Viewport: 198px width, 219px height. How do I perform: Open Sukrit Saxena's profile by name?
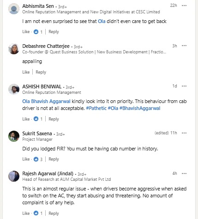(37, 133)
